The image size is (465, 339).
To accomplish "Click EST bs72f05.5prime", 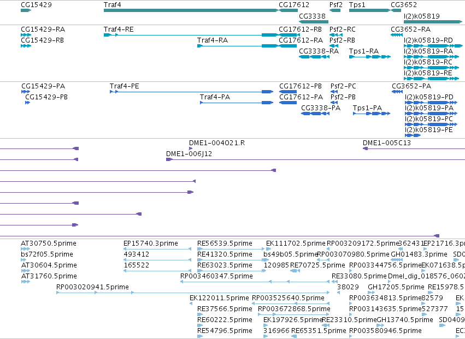I will [x=23, y=260].
